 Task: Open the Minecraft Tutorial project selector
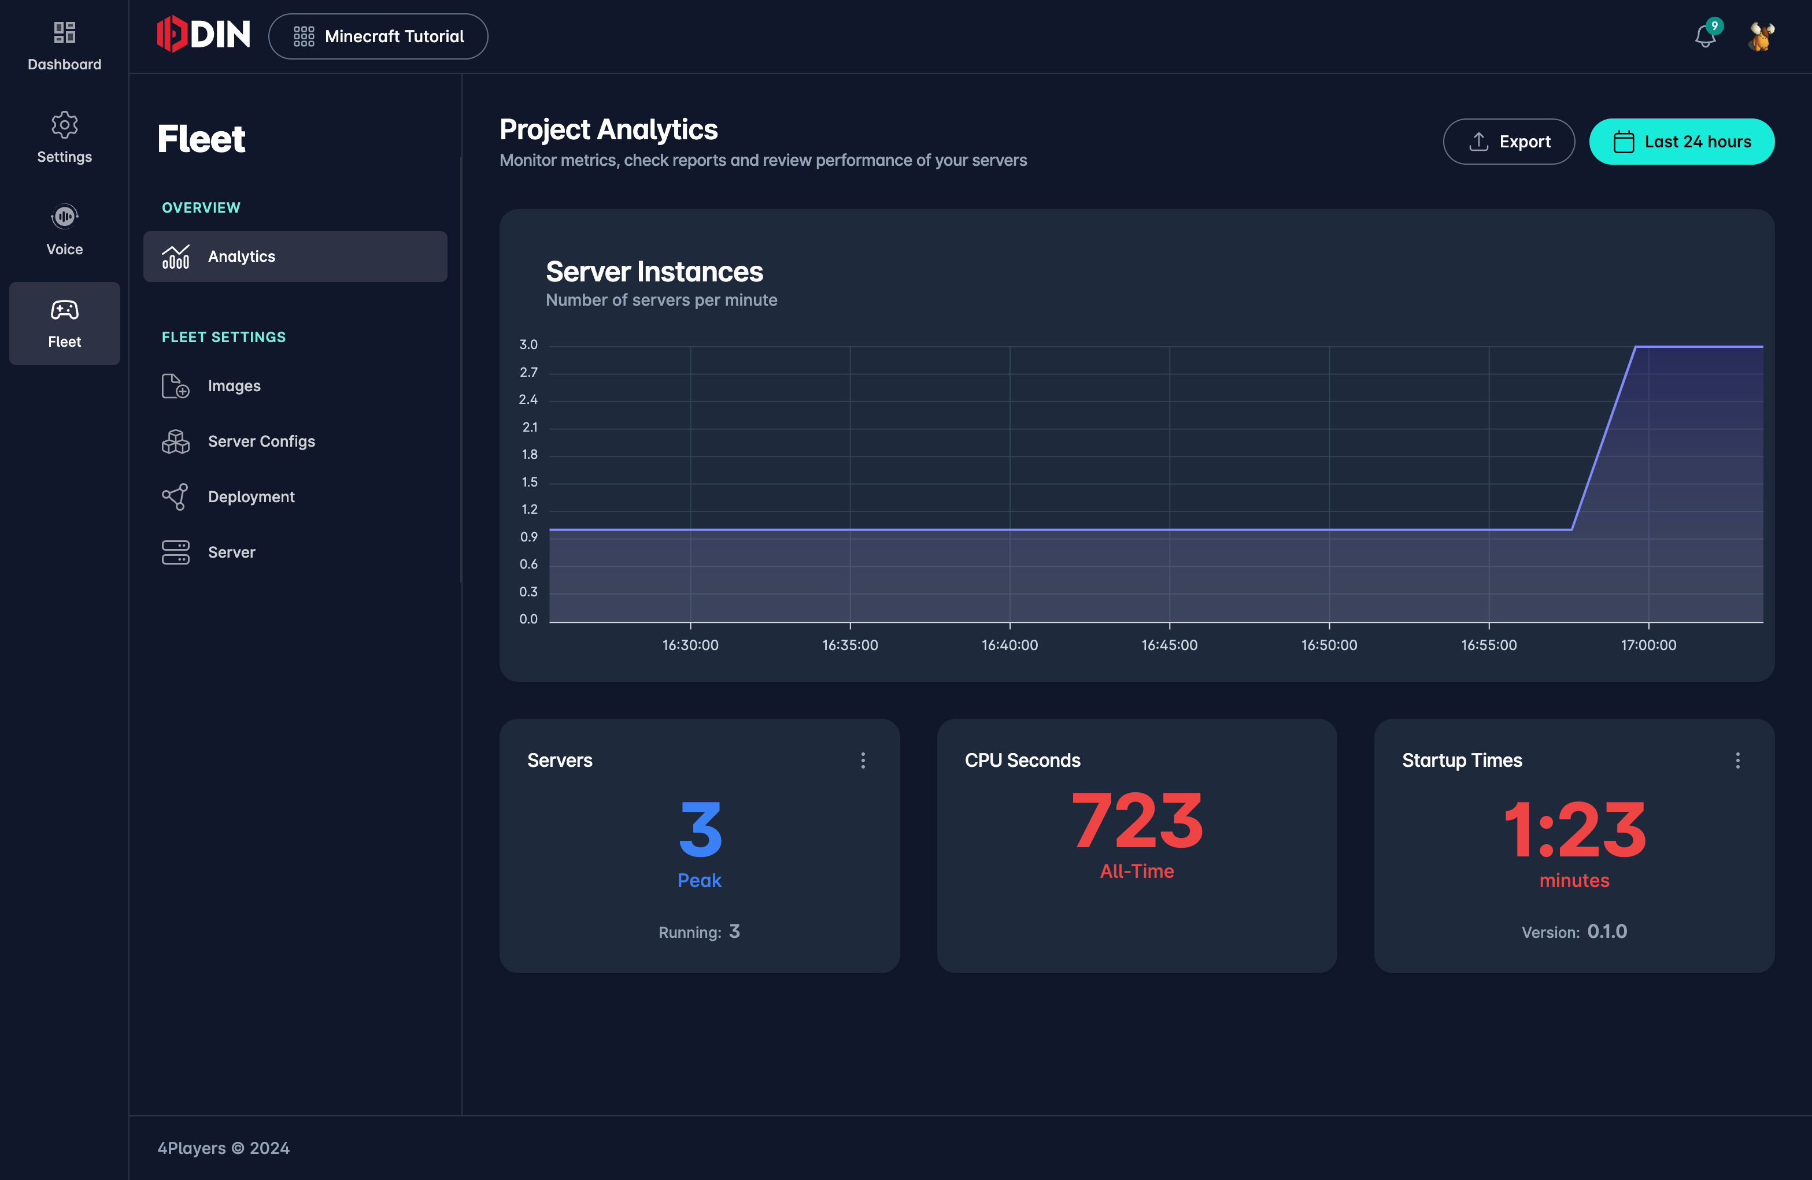tap(378, 36)
